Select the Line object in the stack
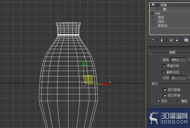The image size is (190, 128). [158, 13]
